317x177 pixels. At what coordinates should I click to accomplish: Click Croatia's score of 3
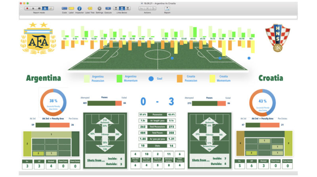coord(171,102)
